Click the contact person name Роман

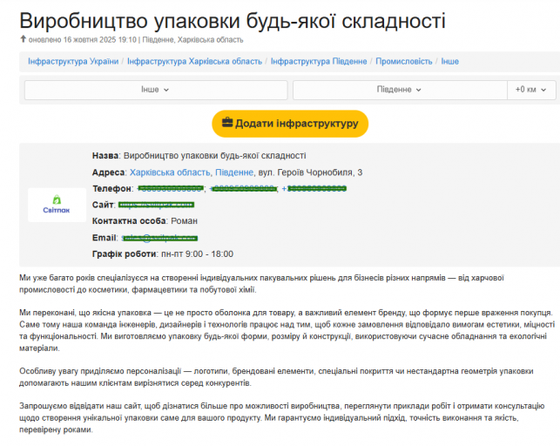click(x=185, y=221)
